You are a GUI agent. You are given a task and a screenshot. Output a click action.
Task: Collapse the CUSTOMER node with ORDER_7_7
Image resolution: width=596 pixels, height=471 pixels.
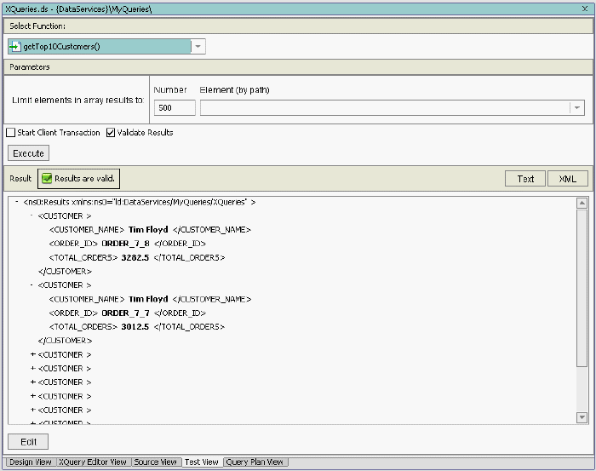point(32,284)
